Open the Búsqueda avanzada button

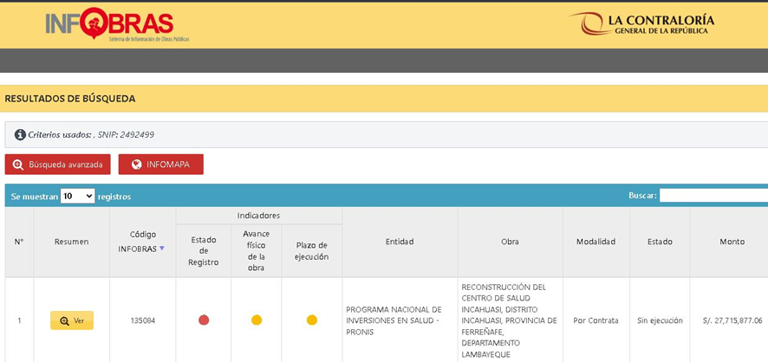click(x=58, y=165)
